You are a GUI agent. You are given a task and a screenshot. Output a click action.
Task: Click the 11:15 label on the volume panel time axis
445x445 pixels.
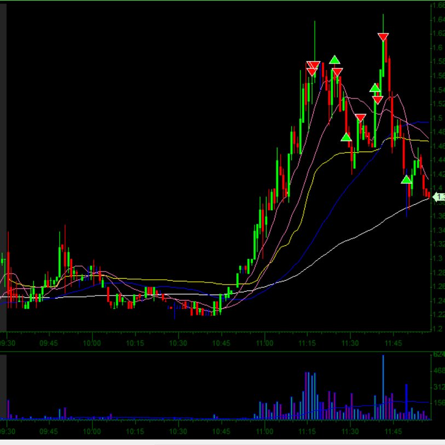pyautogui.click(x=307, y=432)
